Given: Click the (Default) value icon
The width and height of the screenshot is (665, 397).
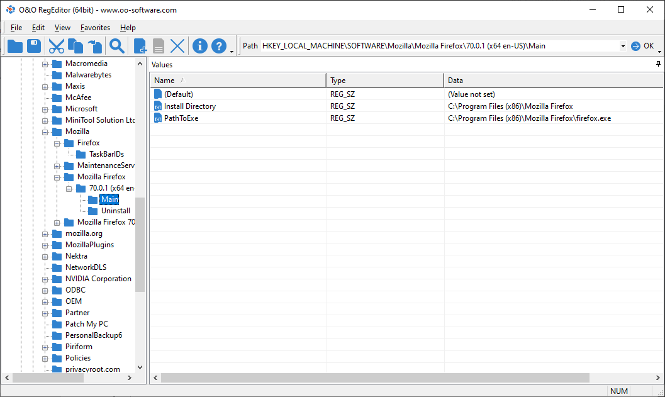Looking at the screenshot, I should tap(158, 94).
